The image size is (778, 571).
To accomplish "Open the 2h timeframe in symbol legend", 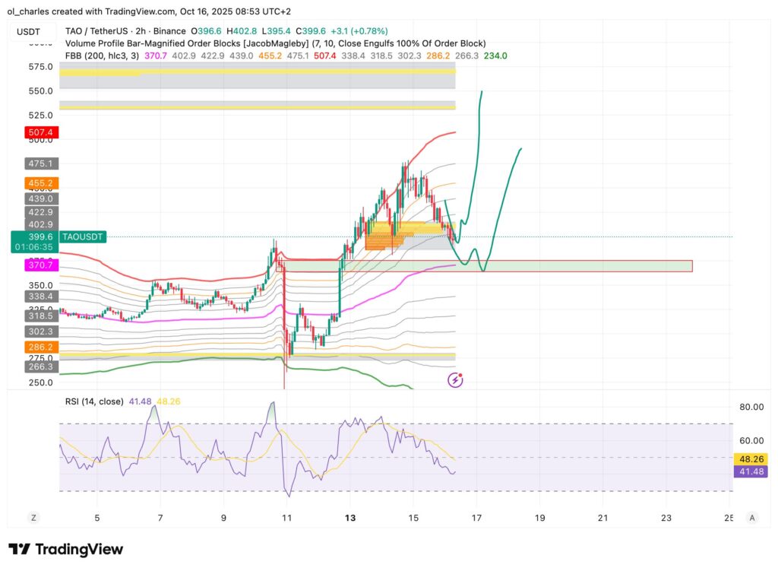I will click(x=141, y=31).
